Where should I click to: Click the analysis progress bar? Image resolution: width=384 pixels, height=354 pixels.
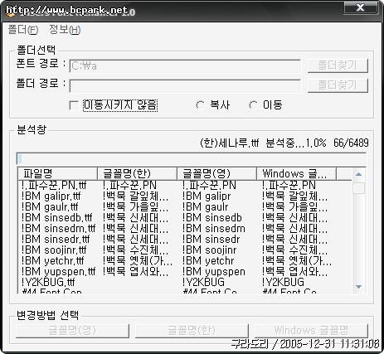coord(192,158)
